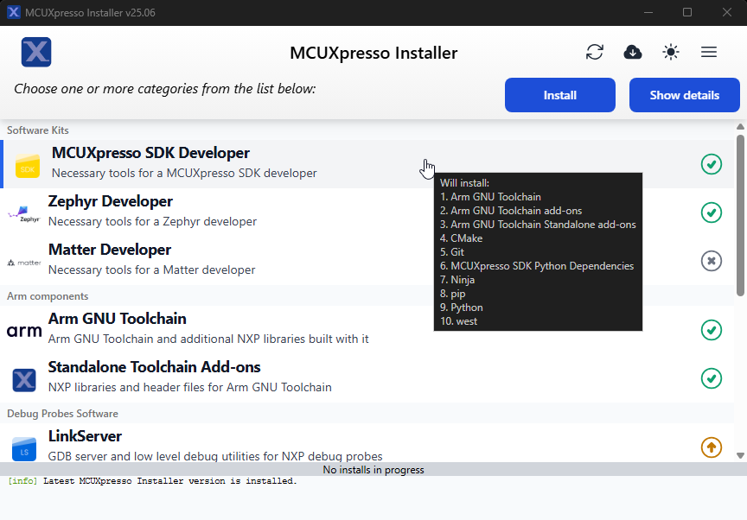Click 'No installs in progress' status bar
This screenshot has height=520, width=747.
tap(373, 470)
